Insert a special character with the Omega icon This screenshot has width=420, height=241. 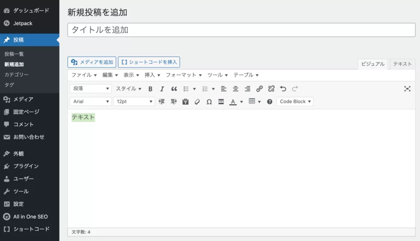[x=209, y=101]
